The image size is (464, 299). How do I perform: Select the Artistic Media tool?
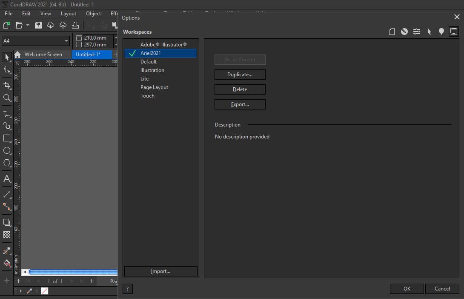7,126
